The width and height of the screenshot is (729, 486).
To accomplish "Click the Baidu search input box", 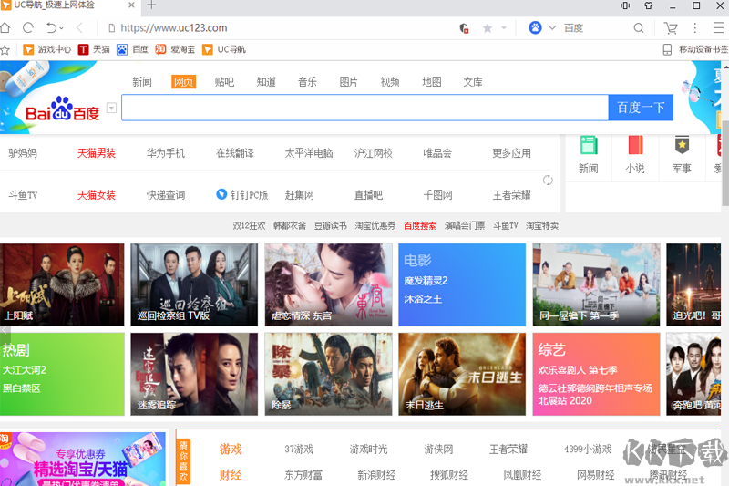I will point(365,108).
